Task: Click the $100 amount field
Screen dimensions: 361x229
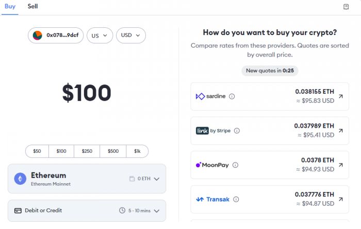Action: [x=87, y=93]
